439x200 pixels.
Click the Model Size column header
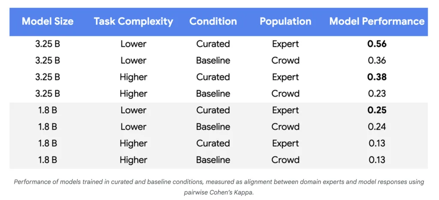pos(48,21)
